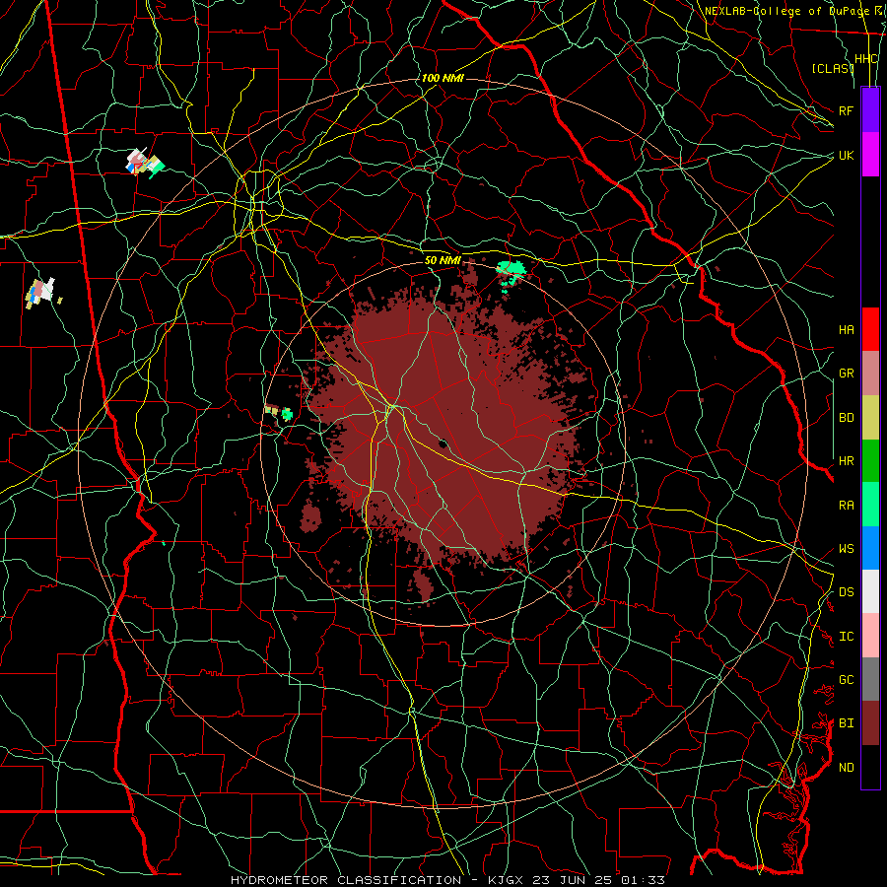
Task: Click the GR legend label
Action: pyautogui.click(x=846, y=374)
